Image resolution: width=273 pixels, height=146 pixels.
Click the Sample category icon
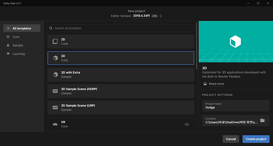coord(8,45)
